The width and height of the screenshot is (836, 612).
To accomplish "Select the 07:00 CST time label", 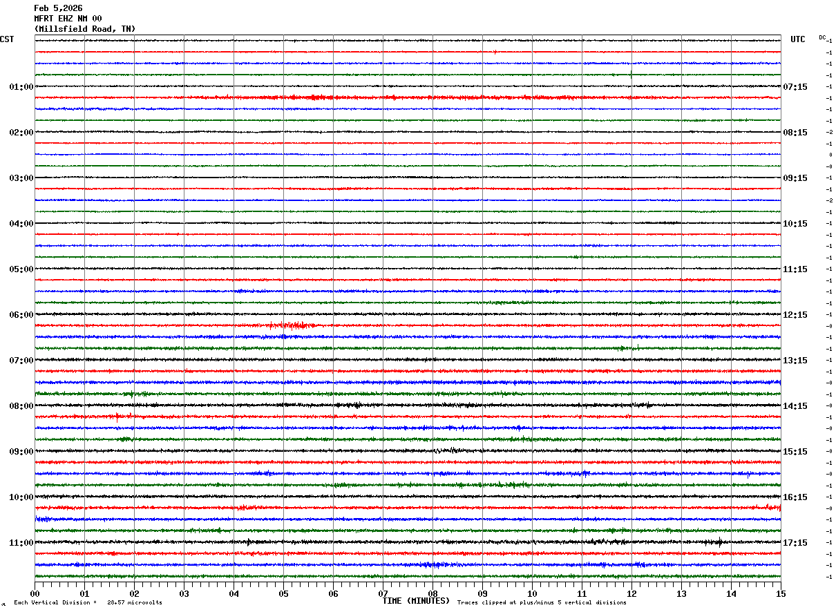I will tap(21, 361).
